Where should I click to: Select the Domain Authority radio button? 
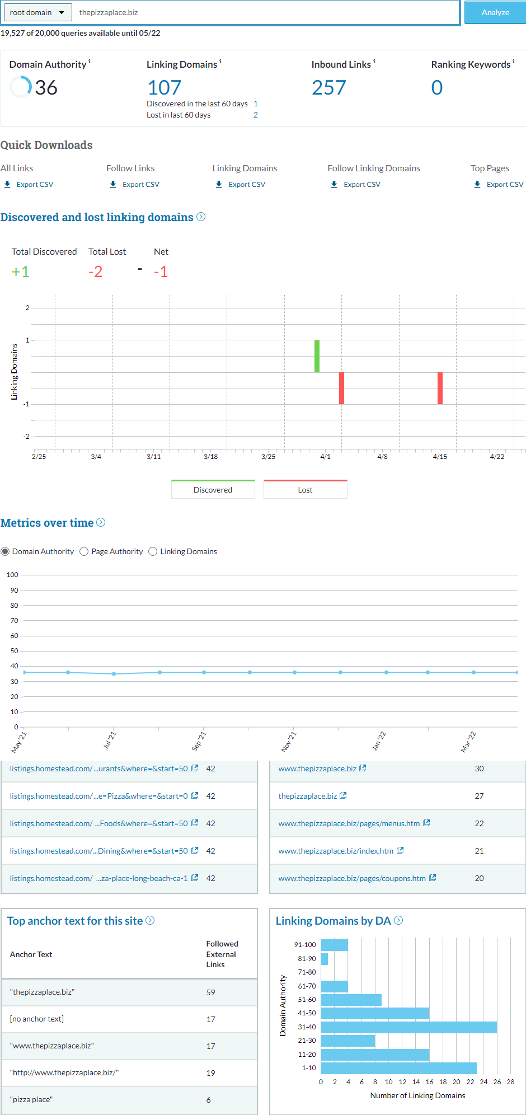coord(5,551)
